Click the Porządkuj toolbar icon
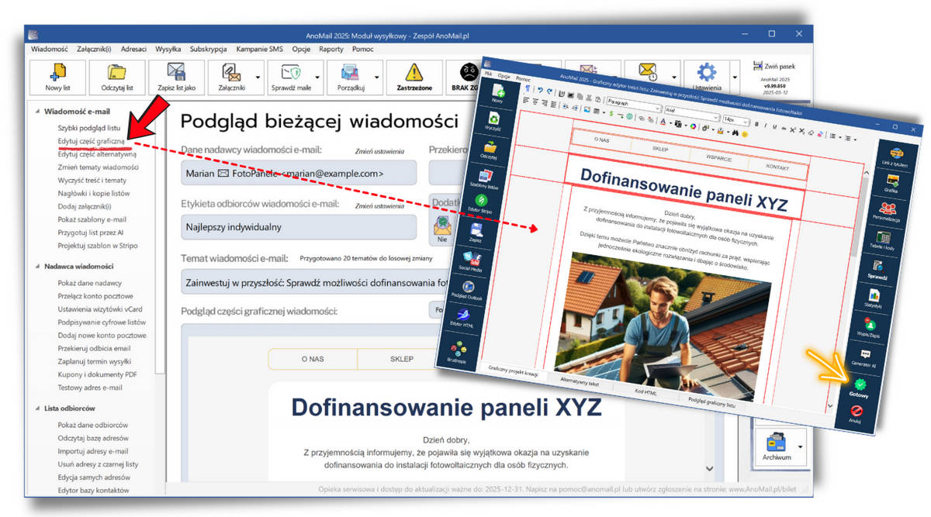931x517 pixels. (x=351, y=77)
